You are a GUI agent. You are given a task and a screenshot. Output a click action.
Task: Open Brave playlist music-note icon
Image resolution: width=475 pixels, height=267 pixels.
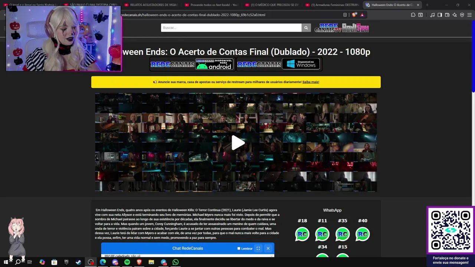click(432, 15)
